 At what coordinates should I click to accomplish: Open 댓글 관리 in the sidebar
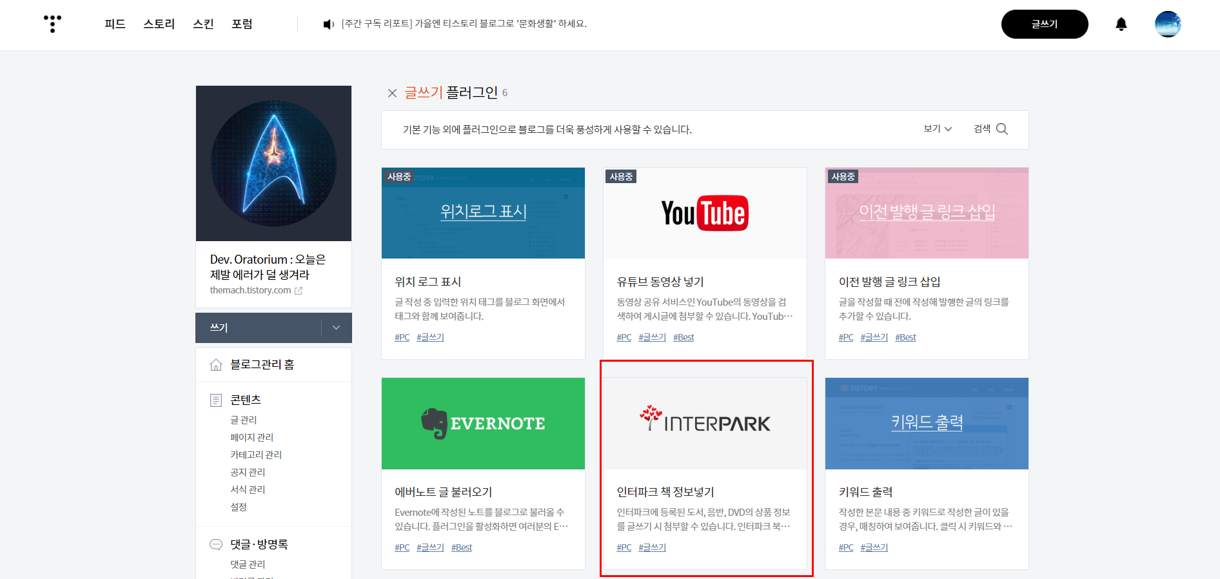248,564
